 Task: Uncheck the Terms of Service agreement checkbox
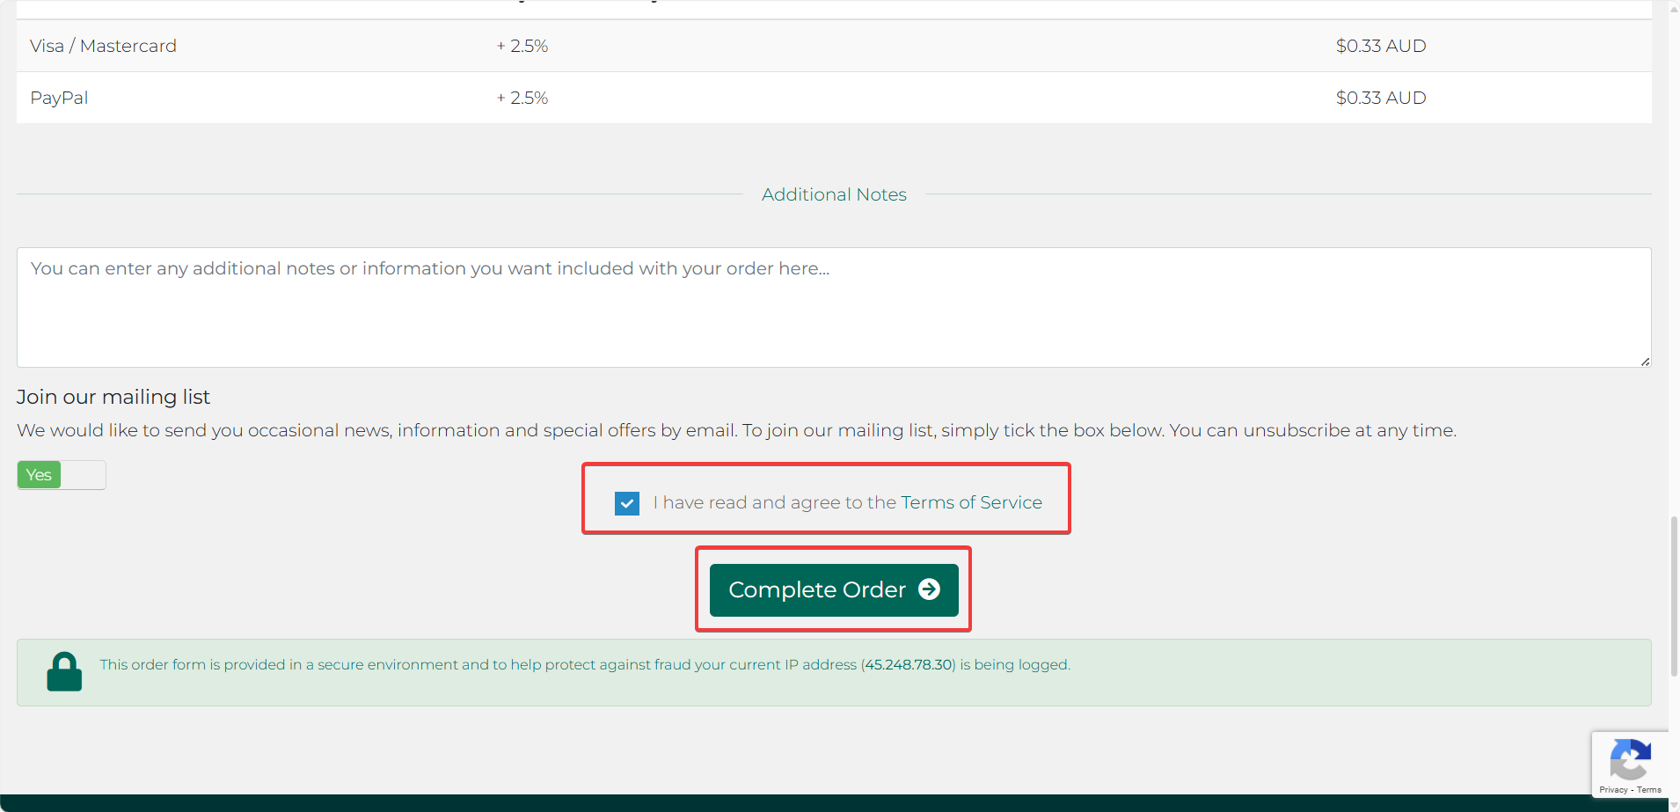click(627, 503)
